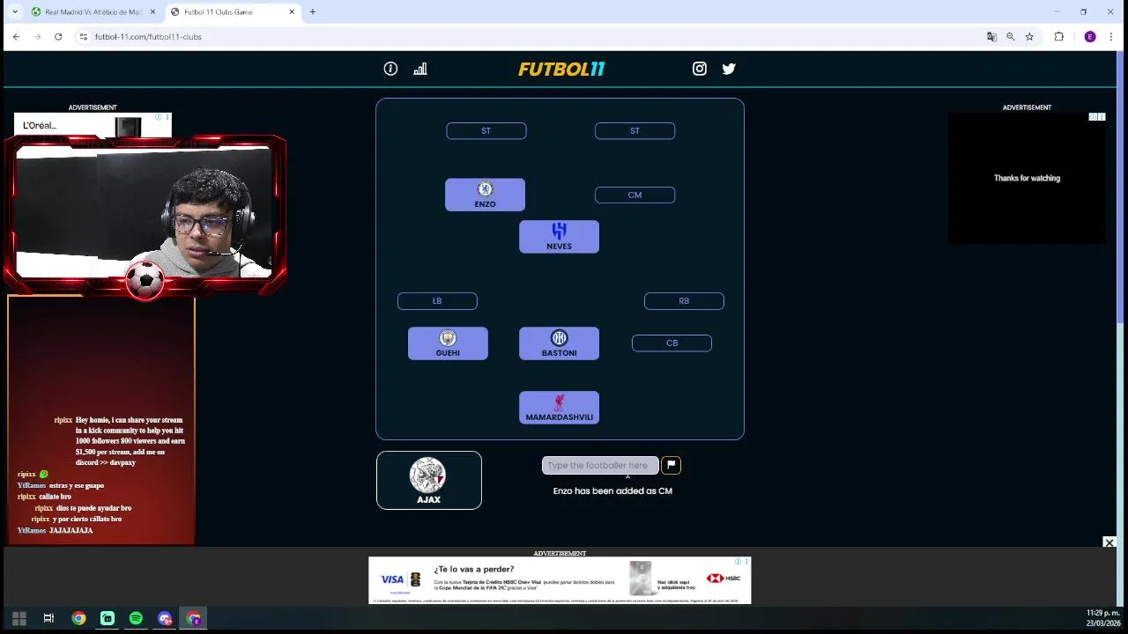Open the green streaming app in taskbar
Screen dimensions: 1128x634
(108, 618)
